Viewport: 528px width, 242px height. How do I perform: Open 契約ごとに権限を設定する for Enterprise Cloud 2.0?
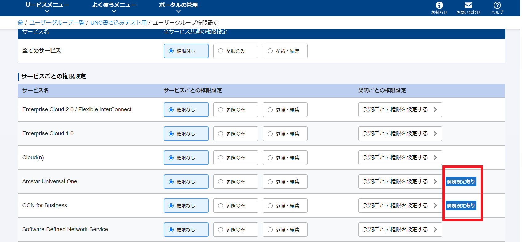[x=400, y=109]
